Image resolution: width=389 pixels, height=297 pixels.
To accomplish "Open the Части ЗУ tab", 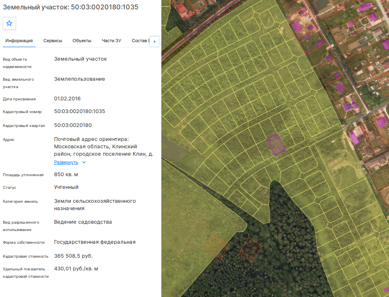I will (111, 41).
